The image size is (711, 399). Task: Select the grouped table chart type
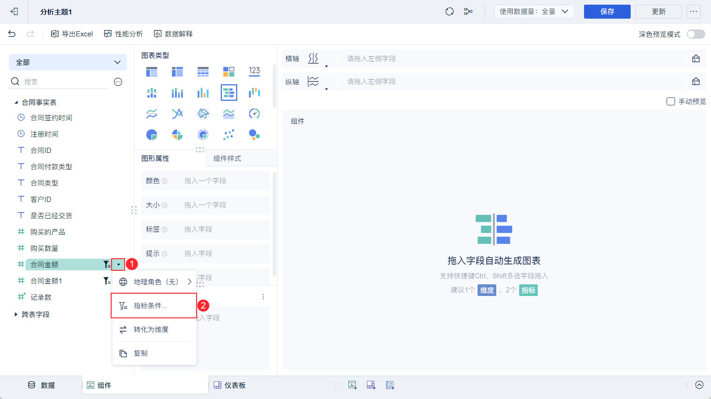tap(152, 72)
